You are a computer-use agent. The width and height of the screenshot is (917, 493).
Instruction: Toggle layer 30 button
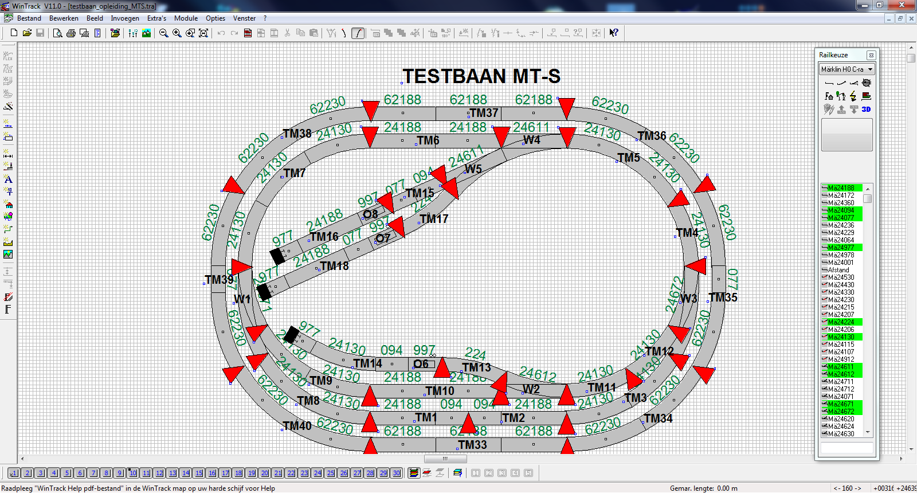pyautogui.click(x=397, y=473)
